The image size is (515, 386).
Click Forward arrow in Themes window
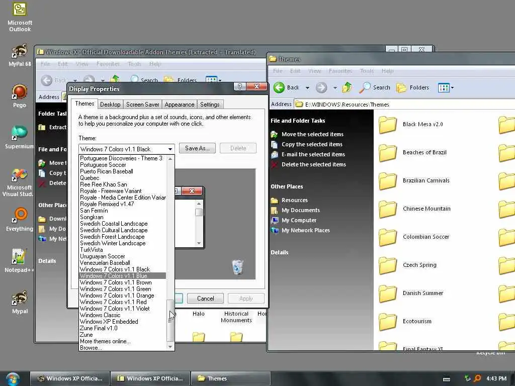click(x=321, y=87)
